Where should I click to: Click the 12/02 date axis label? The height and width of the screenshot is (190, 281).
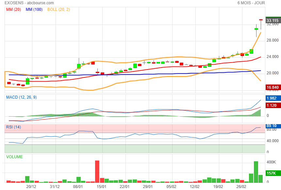195,187
